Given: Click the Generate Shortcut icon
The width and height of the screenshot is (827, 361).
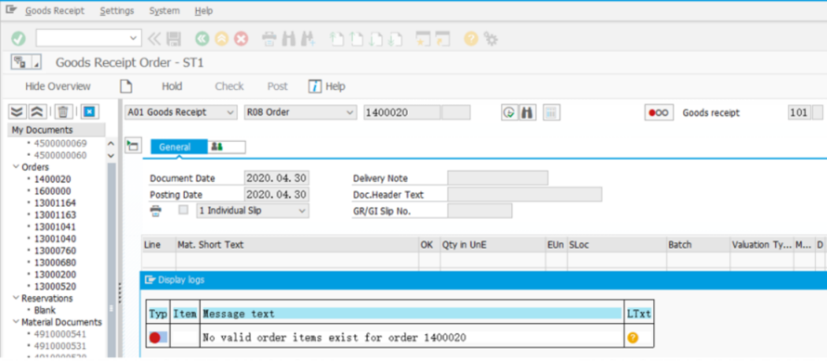Looking at the screenshot, I should pyautogui.click(x=442, y=39).
